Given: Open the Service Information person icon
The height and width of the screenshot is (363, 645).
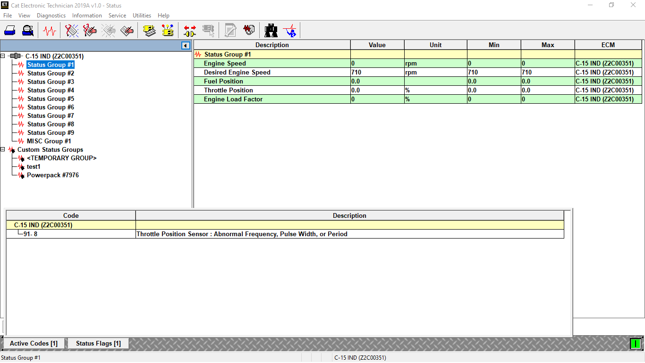Looking at the screenshot, I should tap(289, 31).
